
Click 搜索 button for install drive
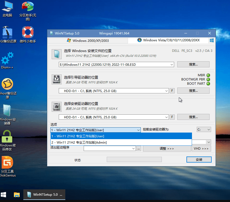pyautogui.click(x=193, y=117)
